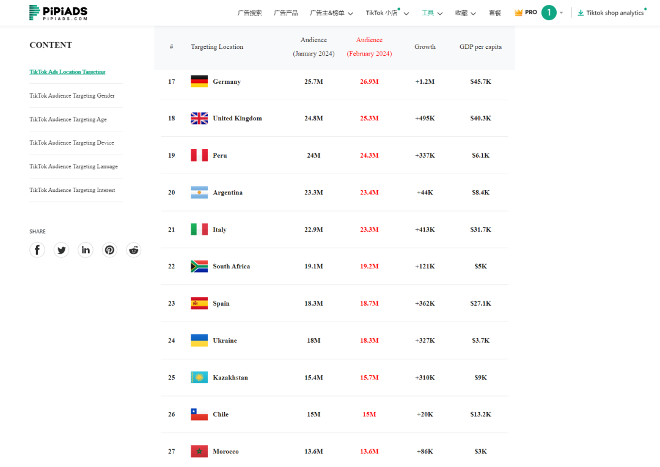Share page via Pinterest icon
The image size is (660, 467).
[109, 250]
